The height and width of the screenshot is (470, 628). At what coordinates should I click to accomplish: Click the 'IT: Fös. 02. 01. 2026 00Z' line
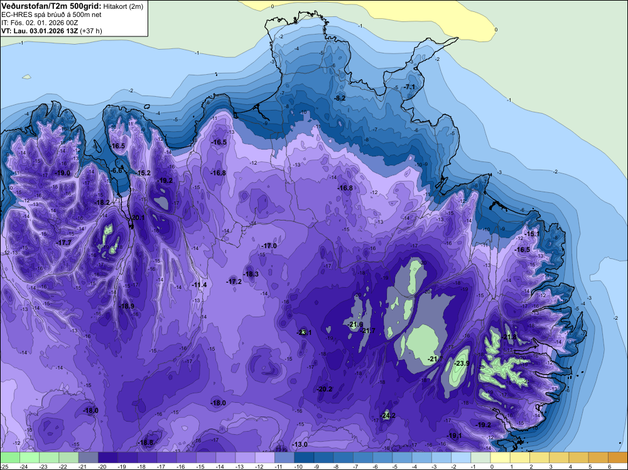[39, 23]
